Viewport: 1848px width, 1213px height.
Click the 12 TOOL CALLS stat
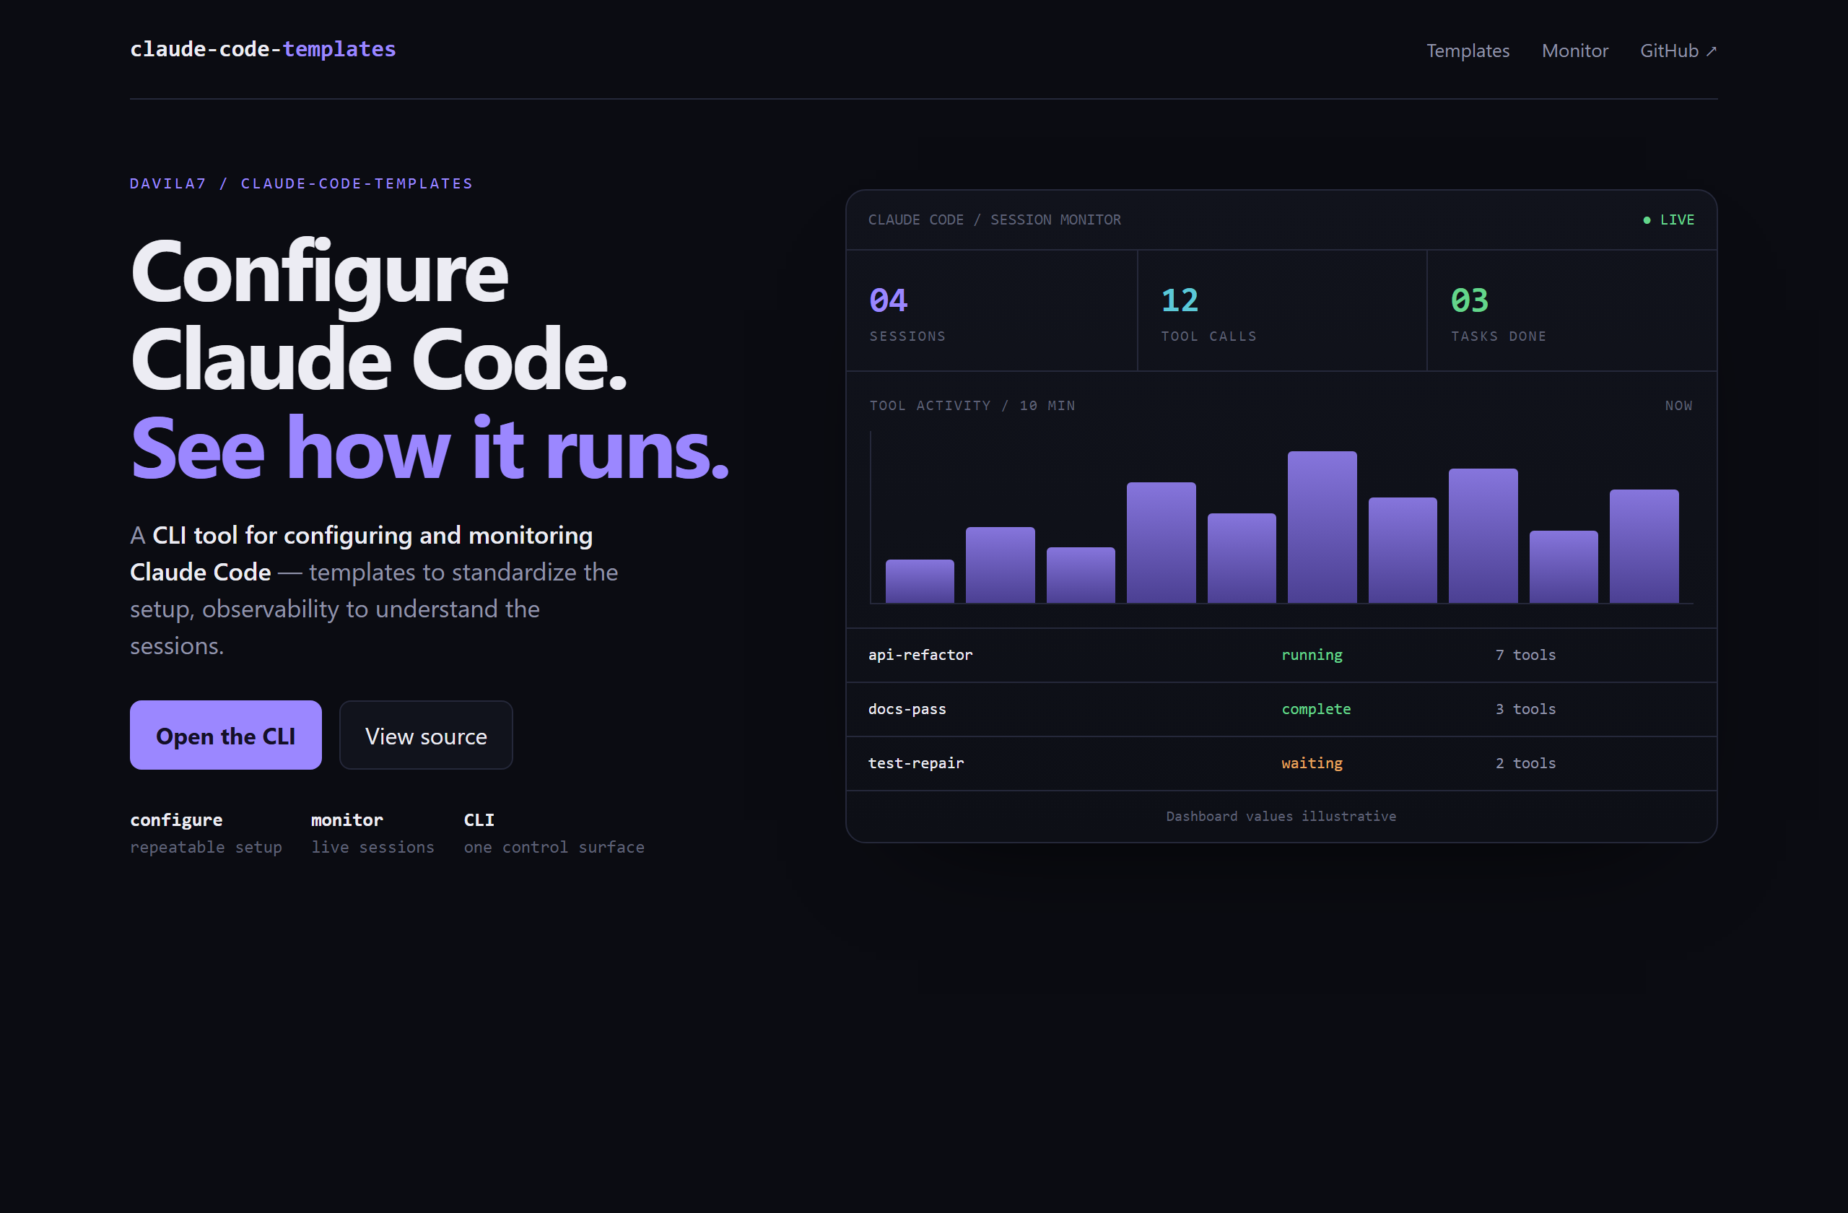(x=1282, y=310)
